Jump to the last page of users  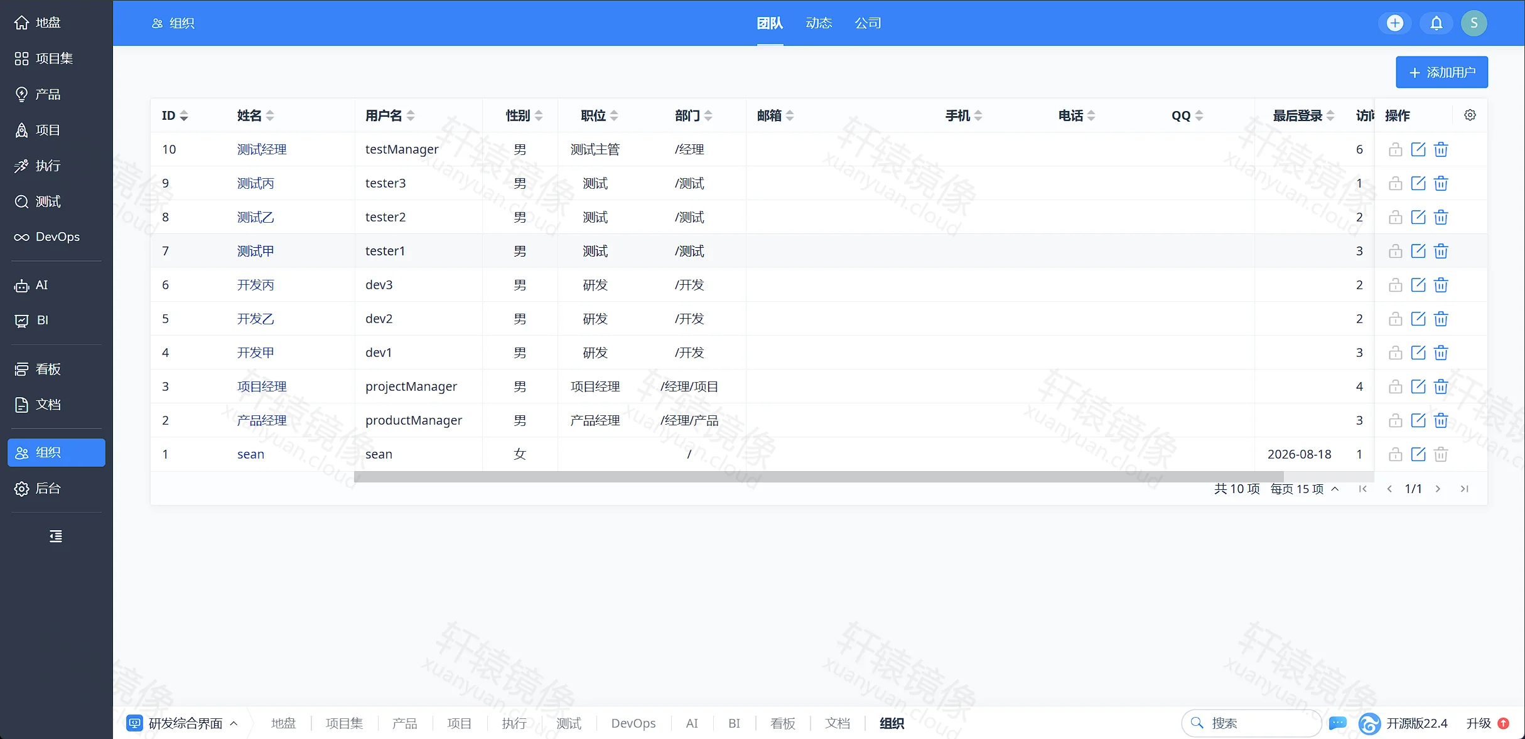click(1464, 489)
